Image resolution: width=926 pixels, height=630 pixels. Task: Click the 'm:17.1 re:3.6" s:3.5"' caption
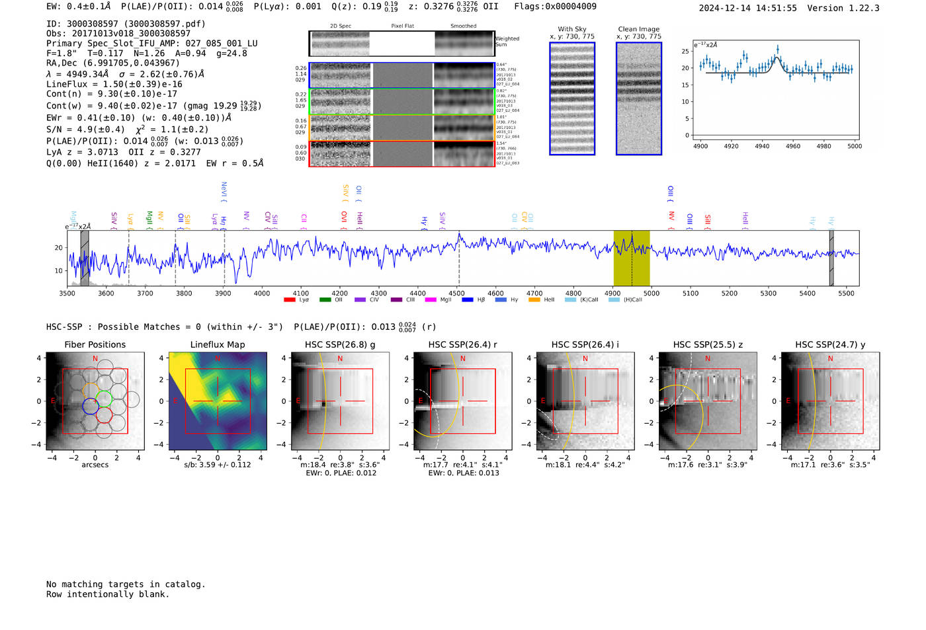tap(830, 465)
